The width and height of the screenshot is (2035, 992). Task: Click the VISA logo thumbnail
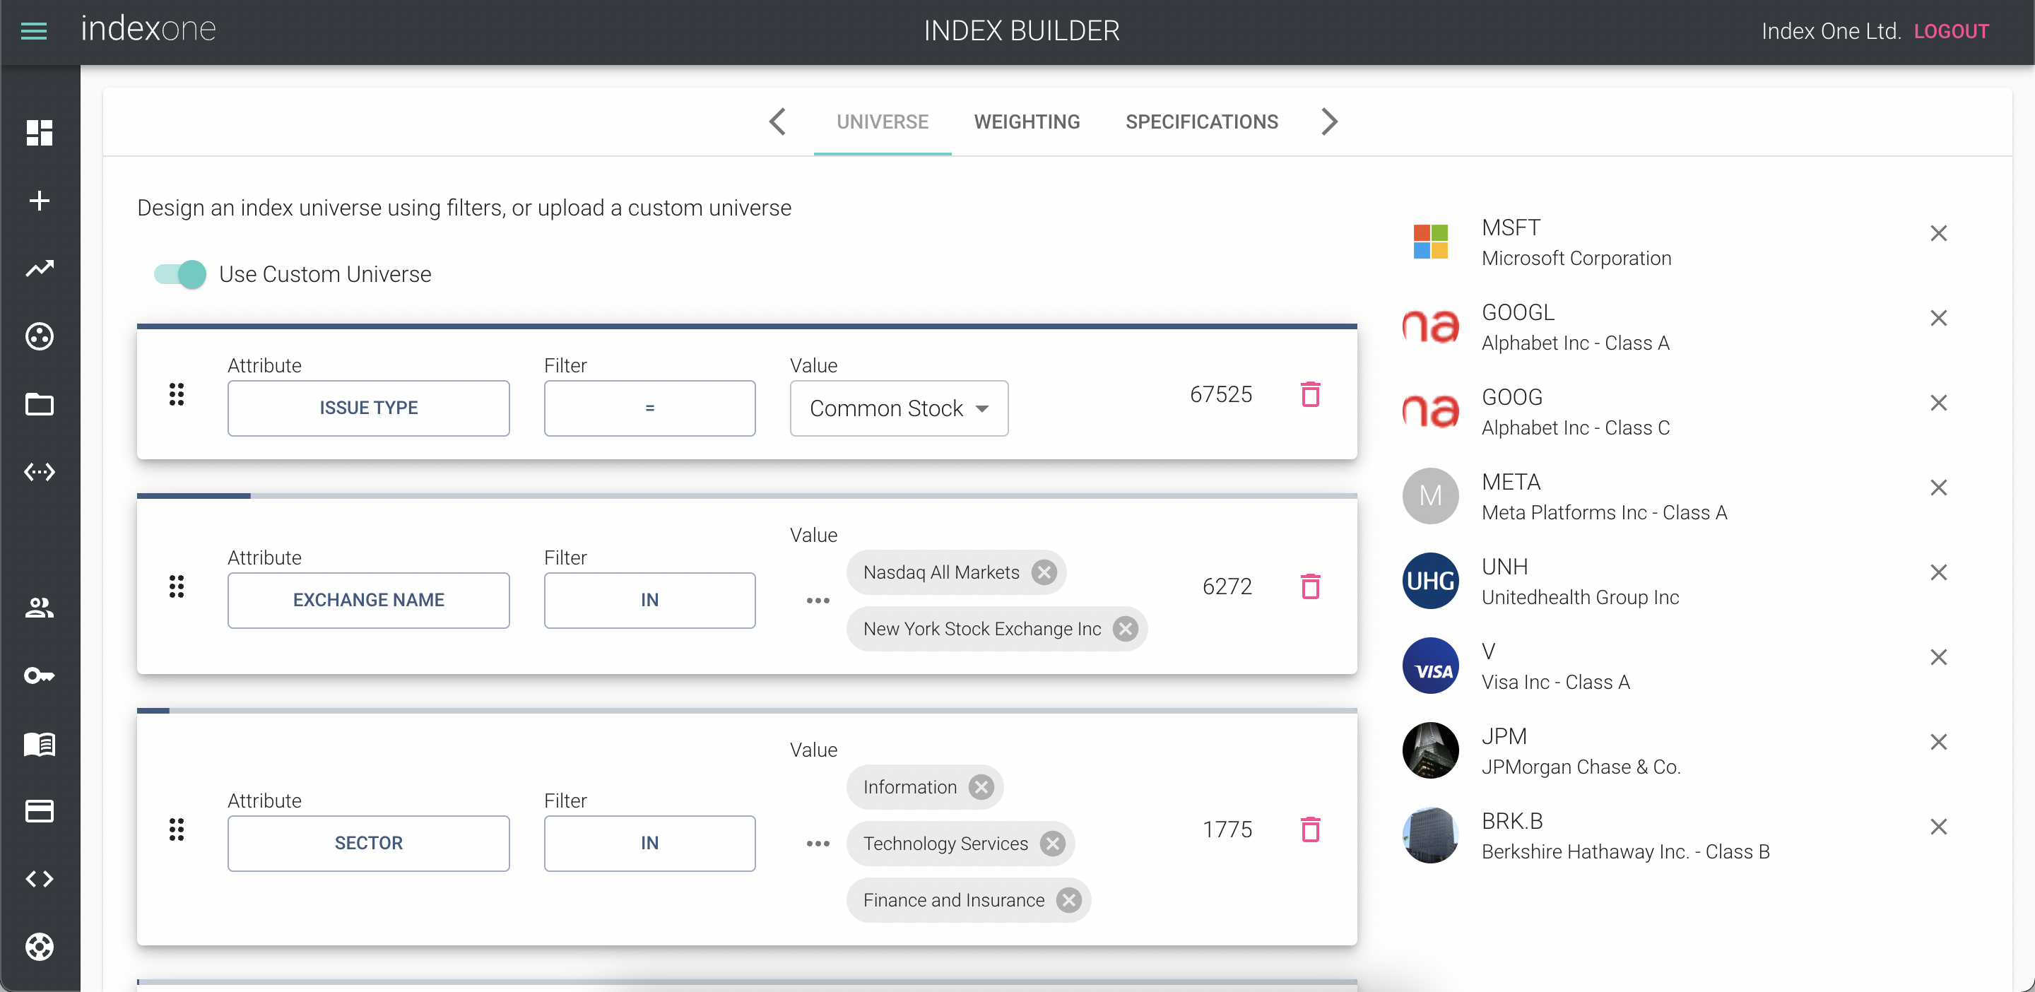[1431, 665]
